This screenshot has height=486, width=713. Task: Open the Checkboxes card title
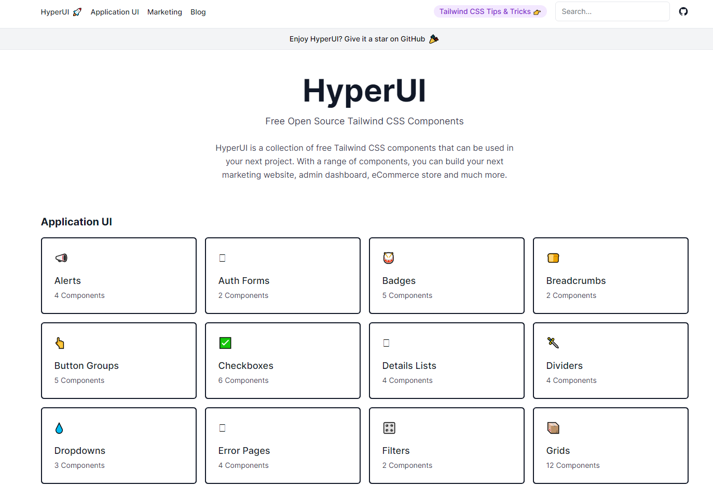tap(246, 366)
